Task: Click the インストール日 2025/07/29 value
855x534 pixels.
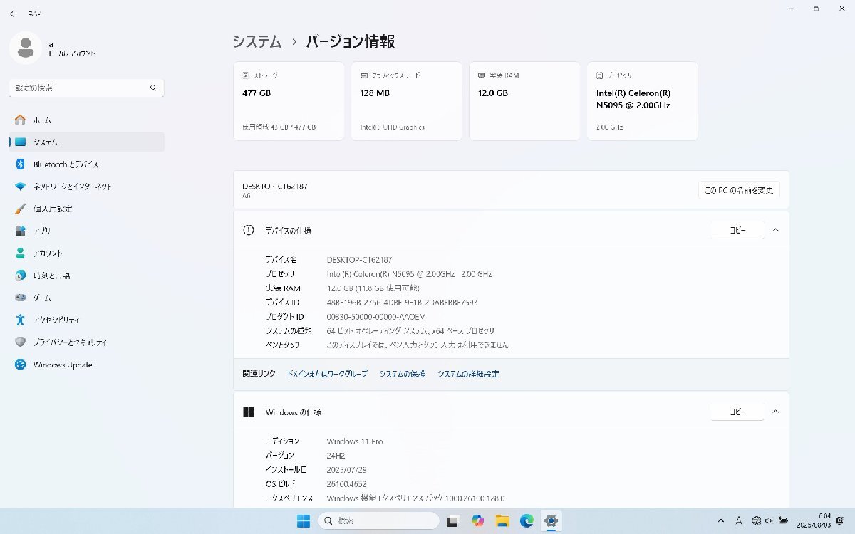Action: click(347, 470)
